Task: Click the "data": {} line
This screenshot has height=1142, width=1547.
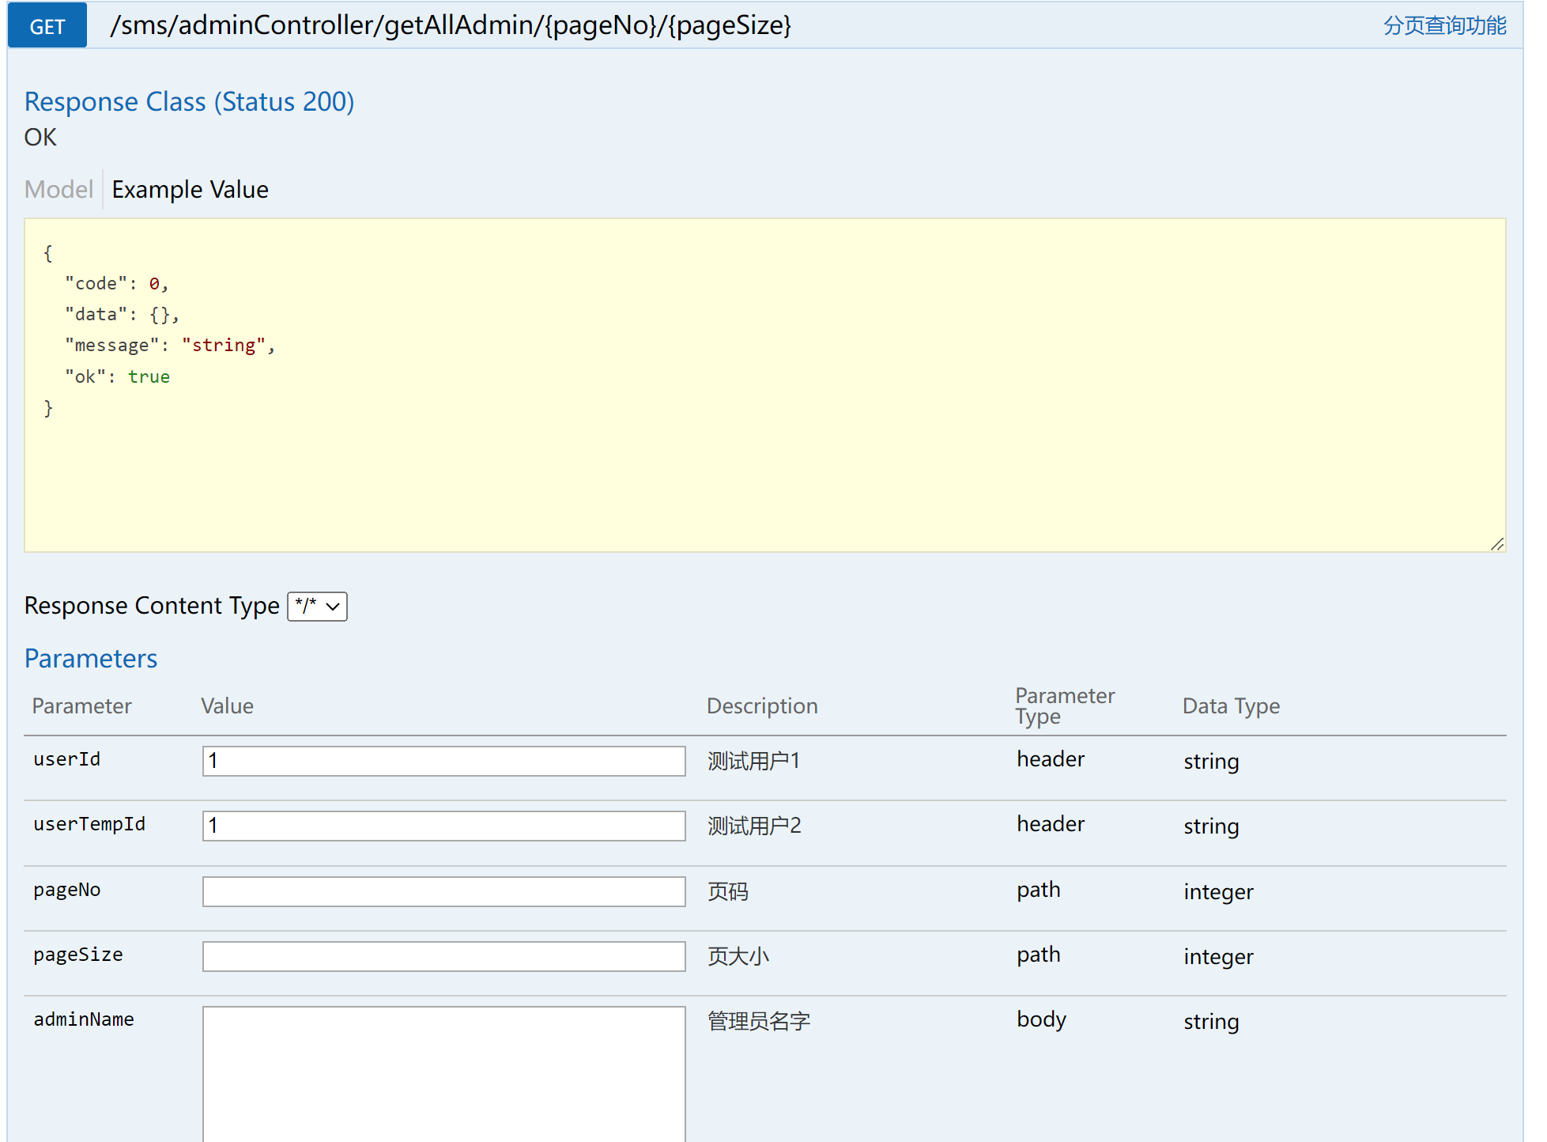Action: 122,315
